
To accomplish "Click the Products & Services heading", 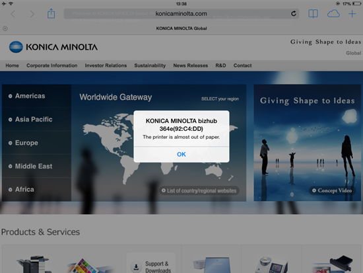I will point(40,232).
